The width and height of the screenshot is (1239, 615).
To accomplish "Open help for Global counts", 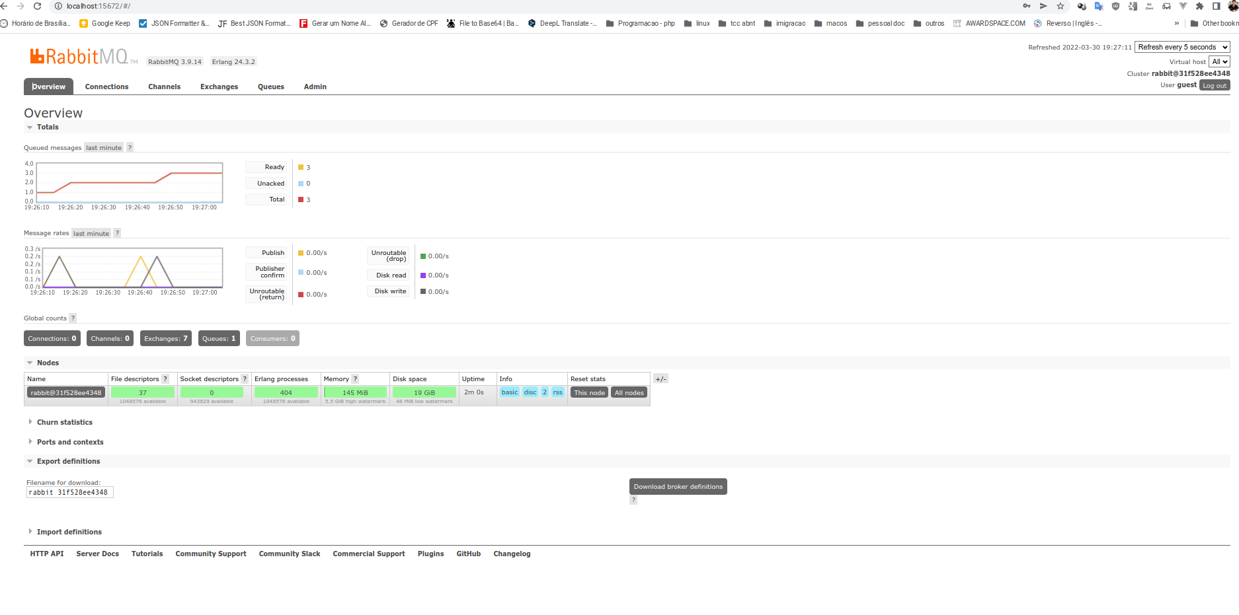I will point(73,318).
